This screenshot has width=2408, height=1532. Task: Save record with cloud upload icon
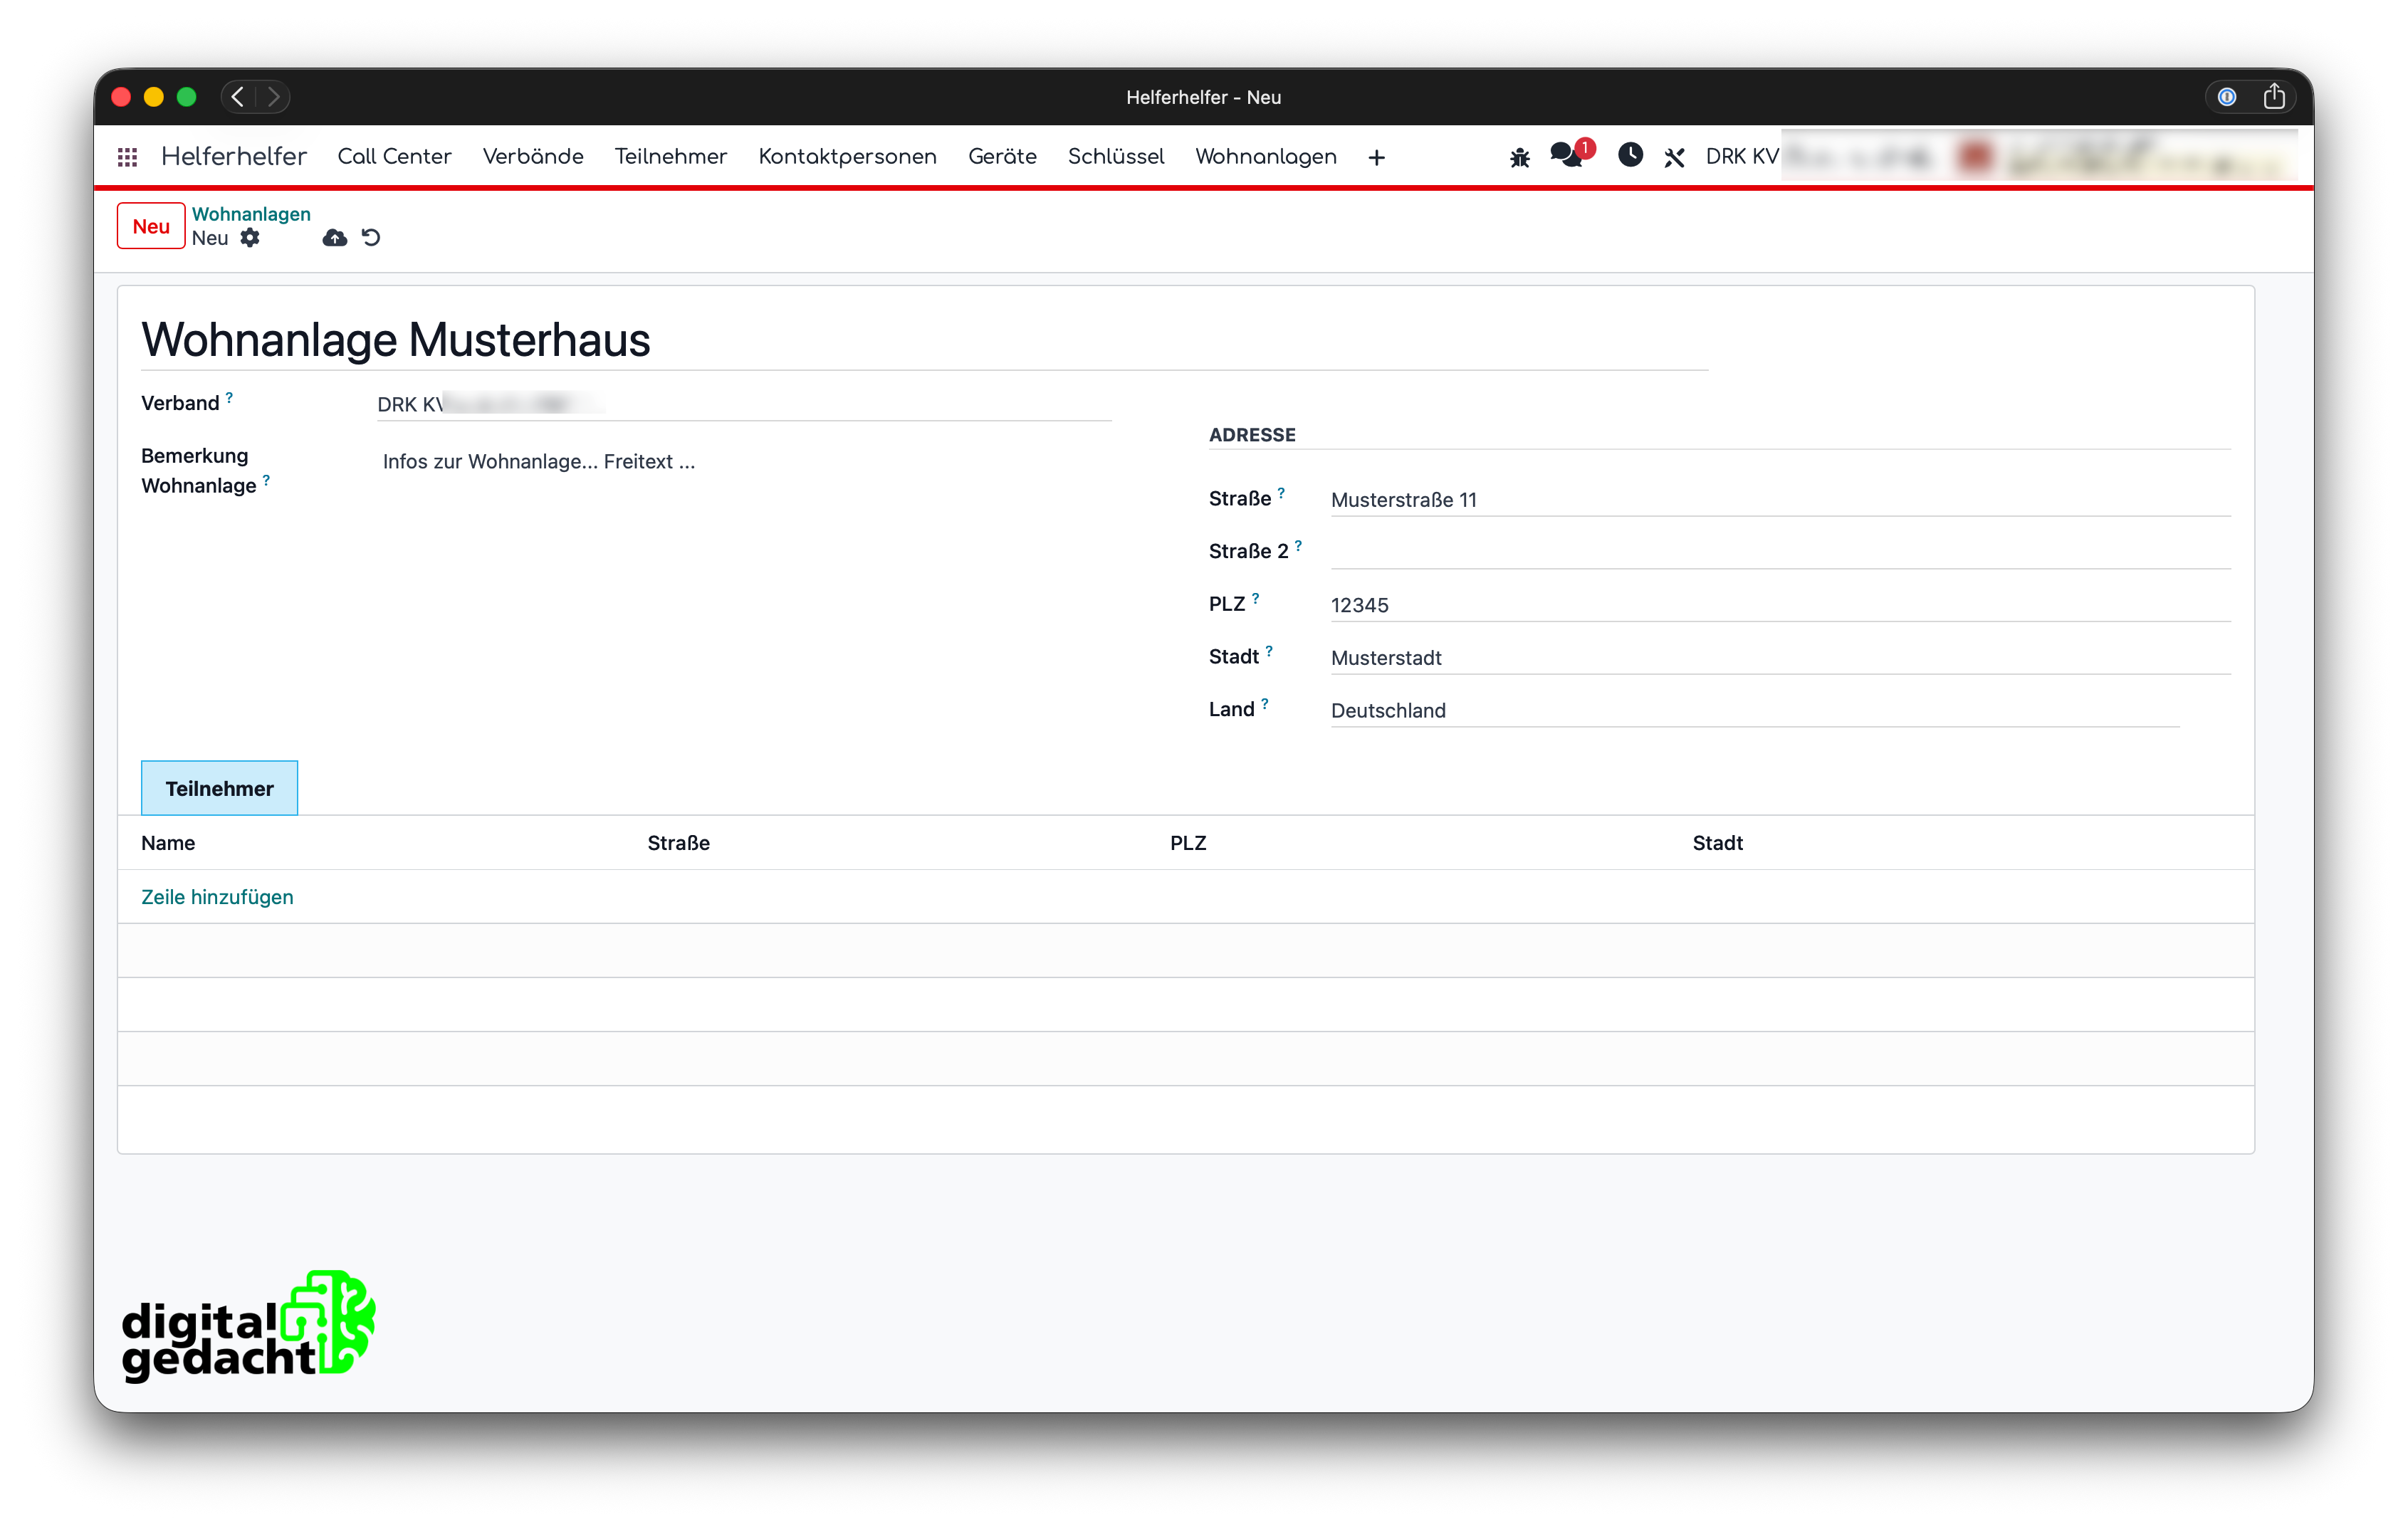pyautogui.click(x=334, y=238)
